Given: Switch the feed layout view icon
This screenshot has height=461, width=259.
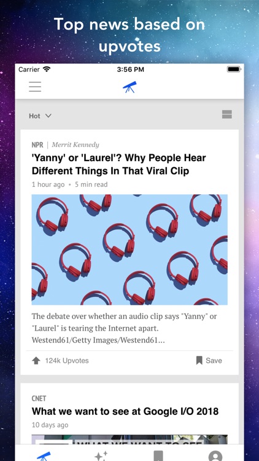Looking at the screenshot, I should [x=227, y=114].
